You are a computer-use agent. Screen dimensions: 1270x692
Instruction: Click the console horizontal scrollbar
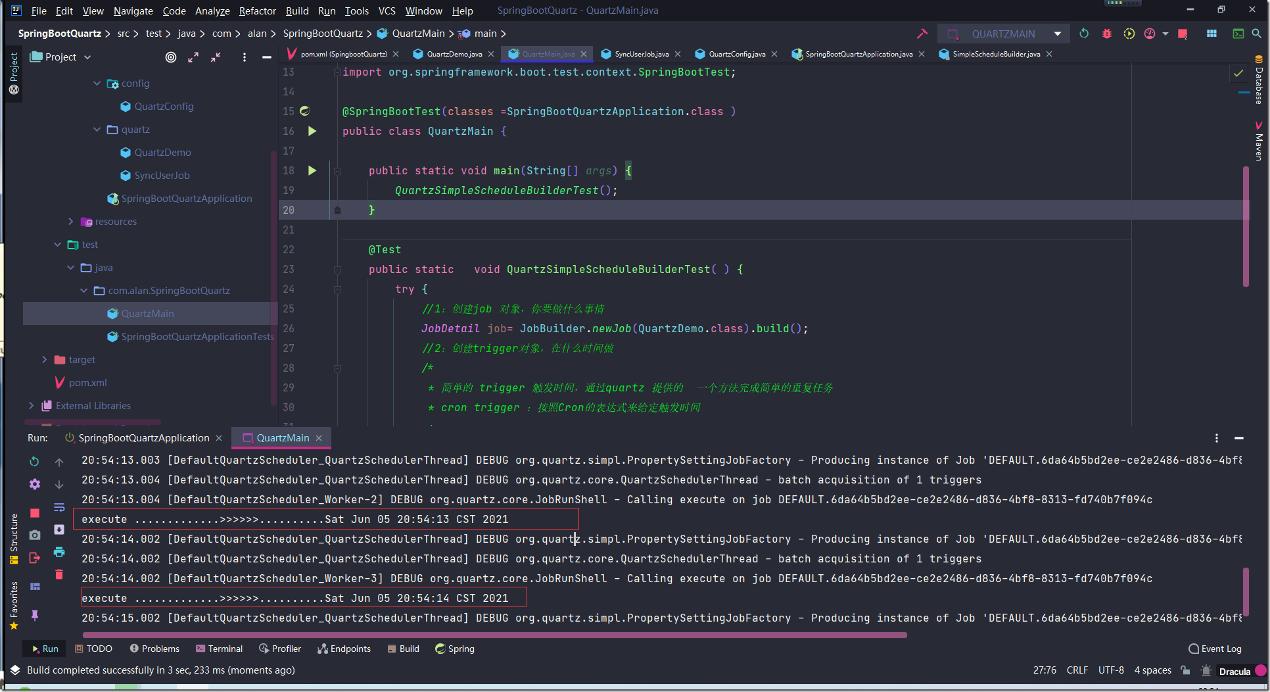pyautogui.click(x=494, y=635)
